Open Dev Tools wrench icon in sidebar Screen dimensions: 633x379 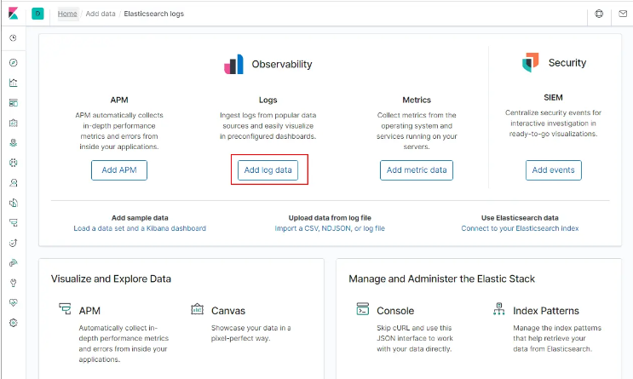click(x=14, y=283)
